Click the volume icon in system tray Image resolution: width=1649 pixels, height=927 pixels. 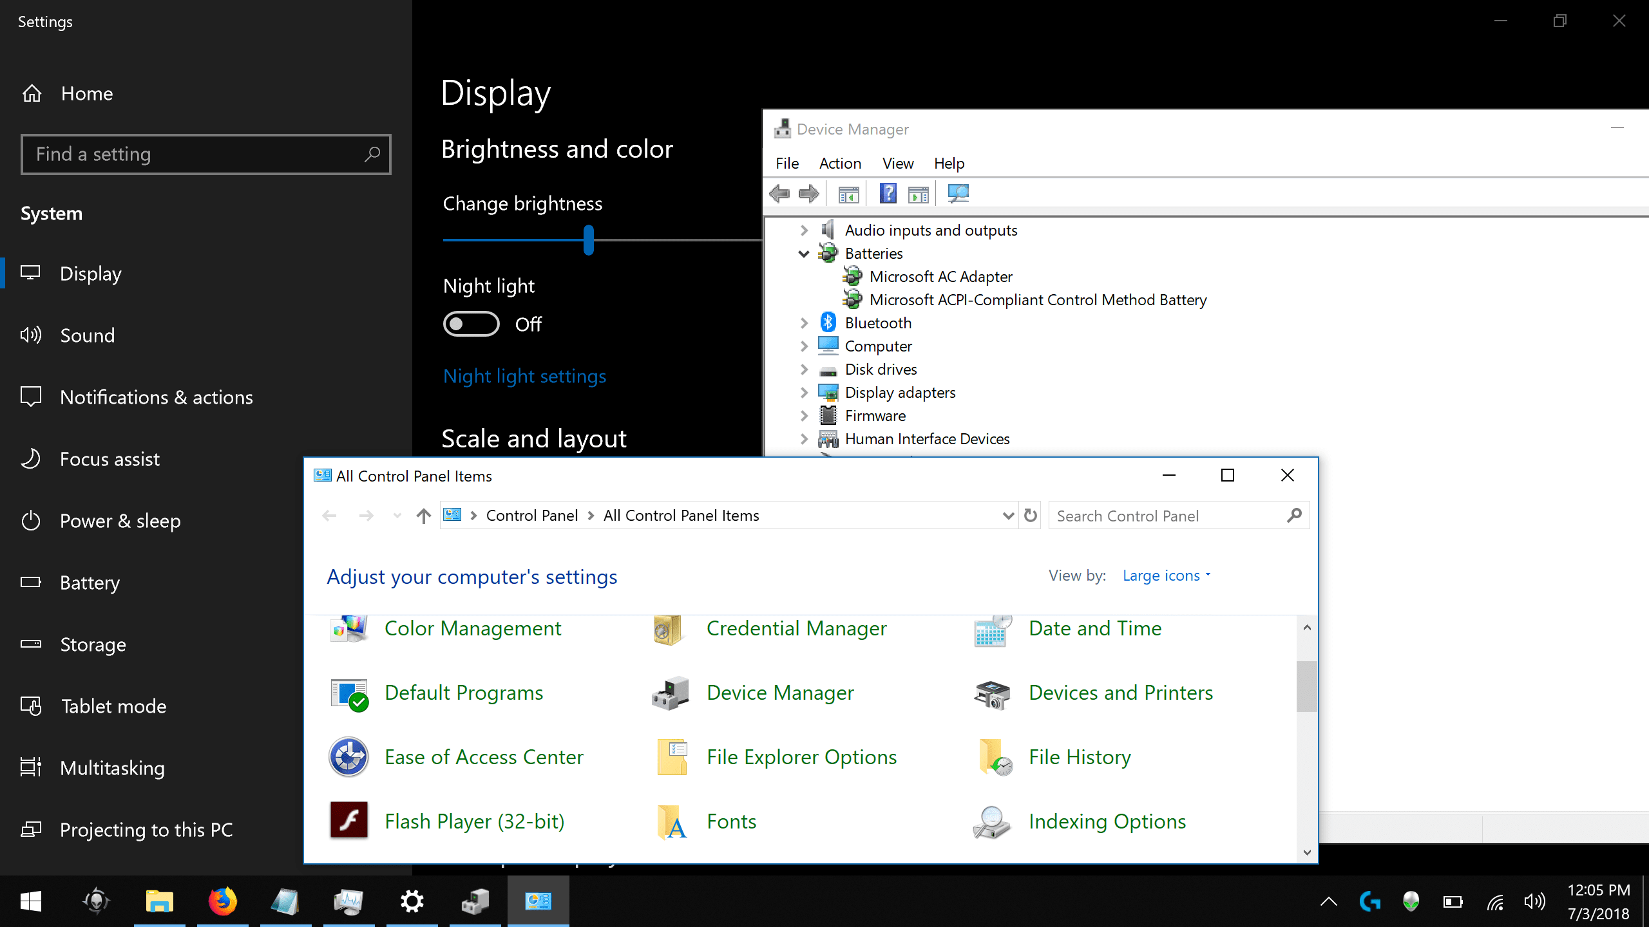(x=1535, y=902)
